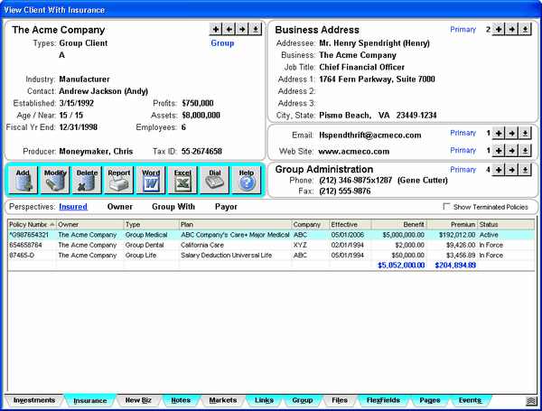Click the Add record button
542x411 pixels.
(23, 179)
